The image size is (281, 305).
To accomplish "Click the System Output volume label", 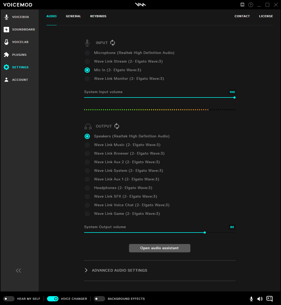I will (x=105, y=227).
